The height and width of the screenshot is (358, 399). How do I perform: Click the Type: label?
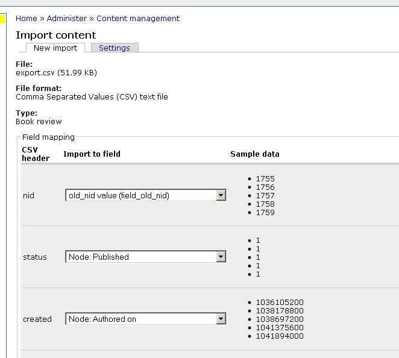point(27,113)
